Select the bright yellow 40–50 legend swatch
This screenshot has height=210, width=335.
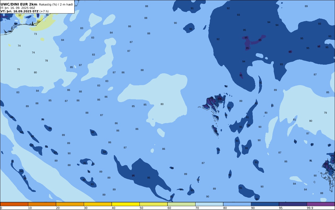(x=126, y=204)
